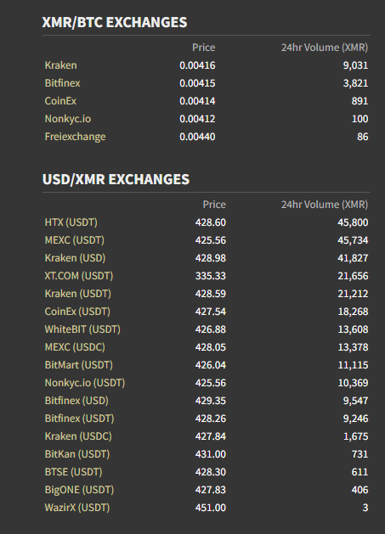Click the BitMart (USDT) exchange link
Viewport: 385px width, 534px height.
[79, 365]
